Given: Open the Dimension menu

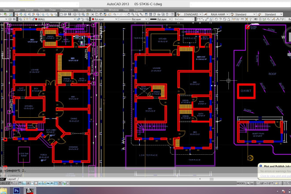Looking at the screenshot, I should tap(67, 10).
